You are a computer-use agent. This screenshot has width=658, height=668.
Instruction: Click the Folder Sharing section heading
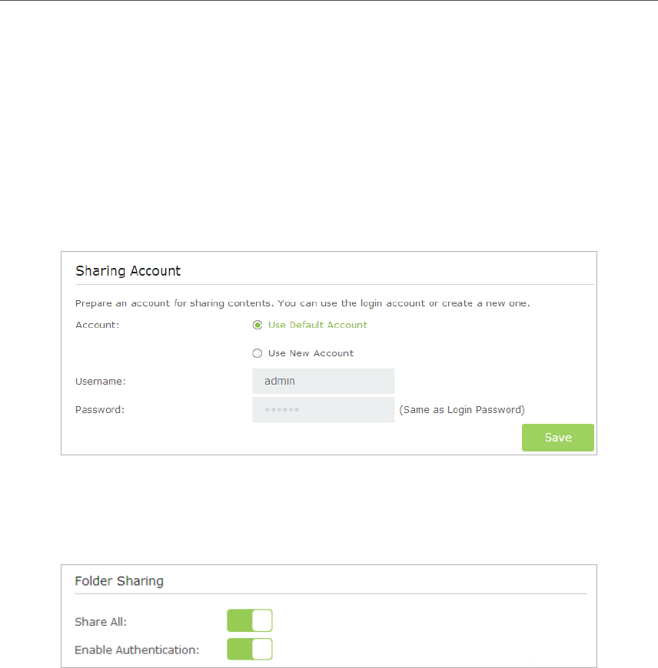119,581
